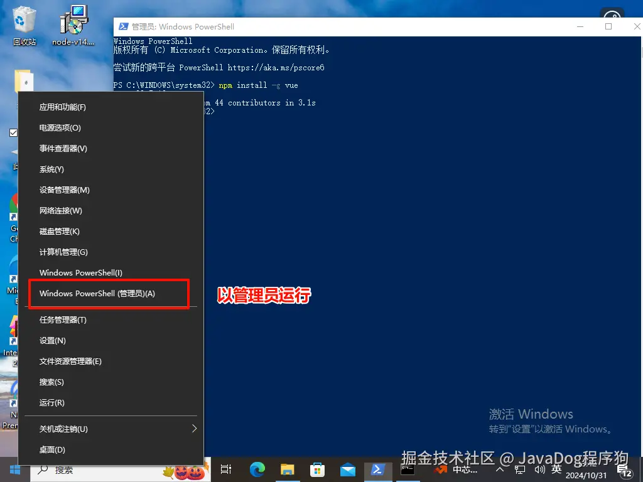Open 设置(N) from the menu
The image size is (643, 482).
[x=111, y=341]
